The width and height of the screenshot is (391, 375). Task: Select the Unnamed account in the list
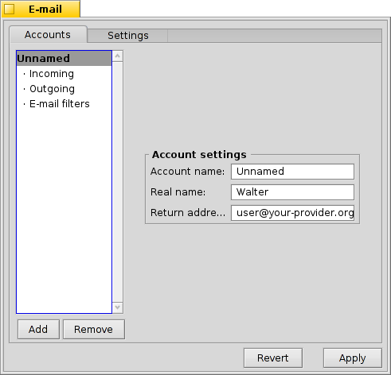coord(64,58)
